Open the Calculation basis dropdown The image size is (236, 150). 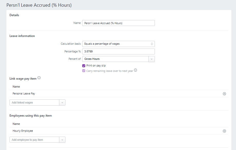[118, 44]
